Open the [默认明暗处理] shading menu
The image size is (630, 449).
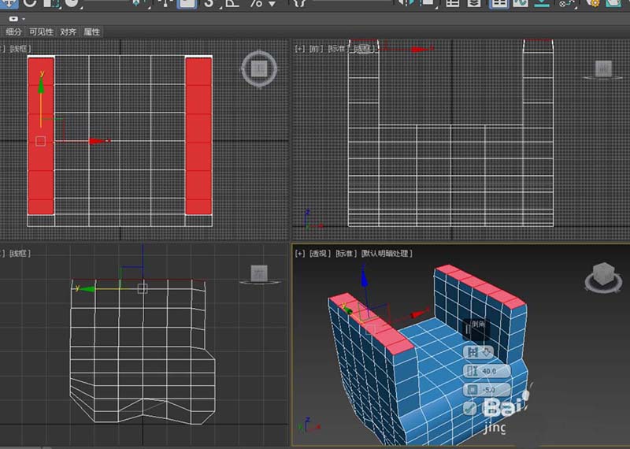(x=387, y=253)
